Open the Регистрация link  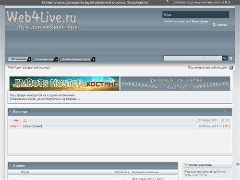point(200,21)
